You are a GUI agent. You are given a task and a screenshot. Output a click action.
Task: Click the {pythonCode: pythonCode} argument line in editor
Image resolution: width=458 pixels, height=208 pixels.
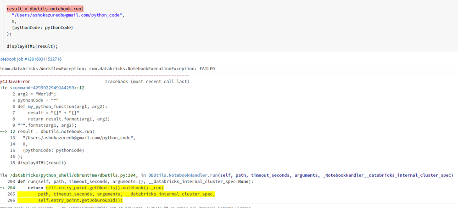pos(42,28)
